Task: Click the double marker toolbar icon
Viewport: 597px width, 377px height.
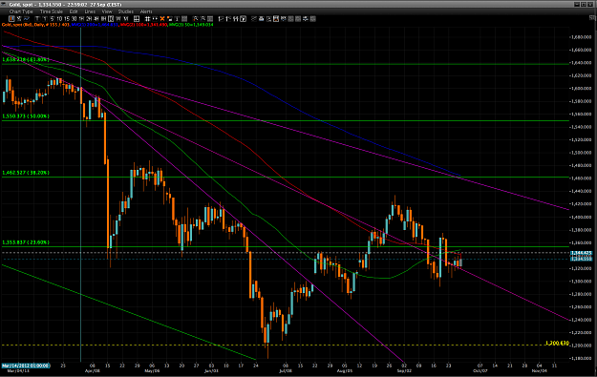Action: coord(236,19)
